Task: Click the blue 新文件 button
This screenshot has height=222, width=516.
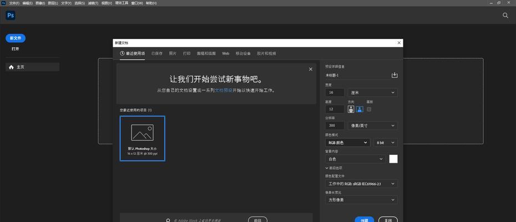Action: [x=16, y=38]
